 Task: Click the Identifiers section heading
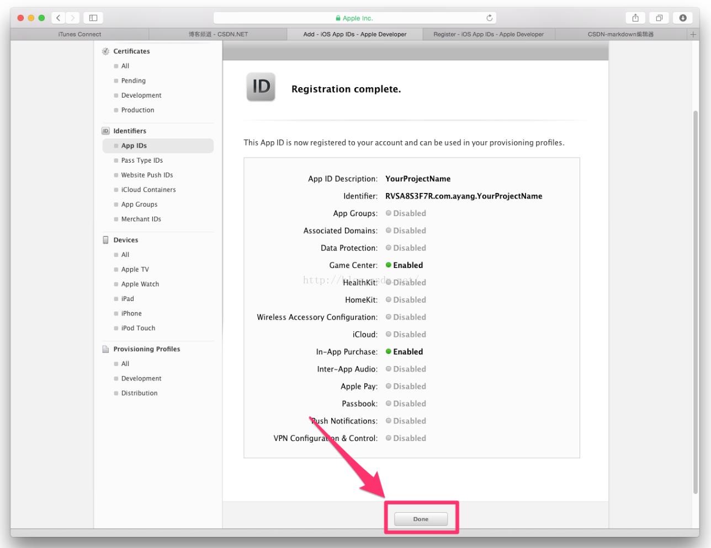coord(130,131)
